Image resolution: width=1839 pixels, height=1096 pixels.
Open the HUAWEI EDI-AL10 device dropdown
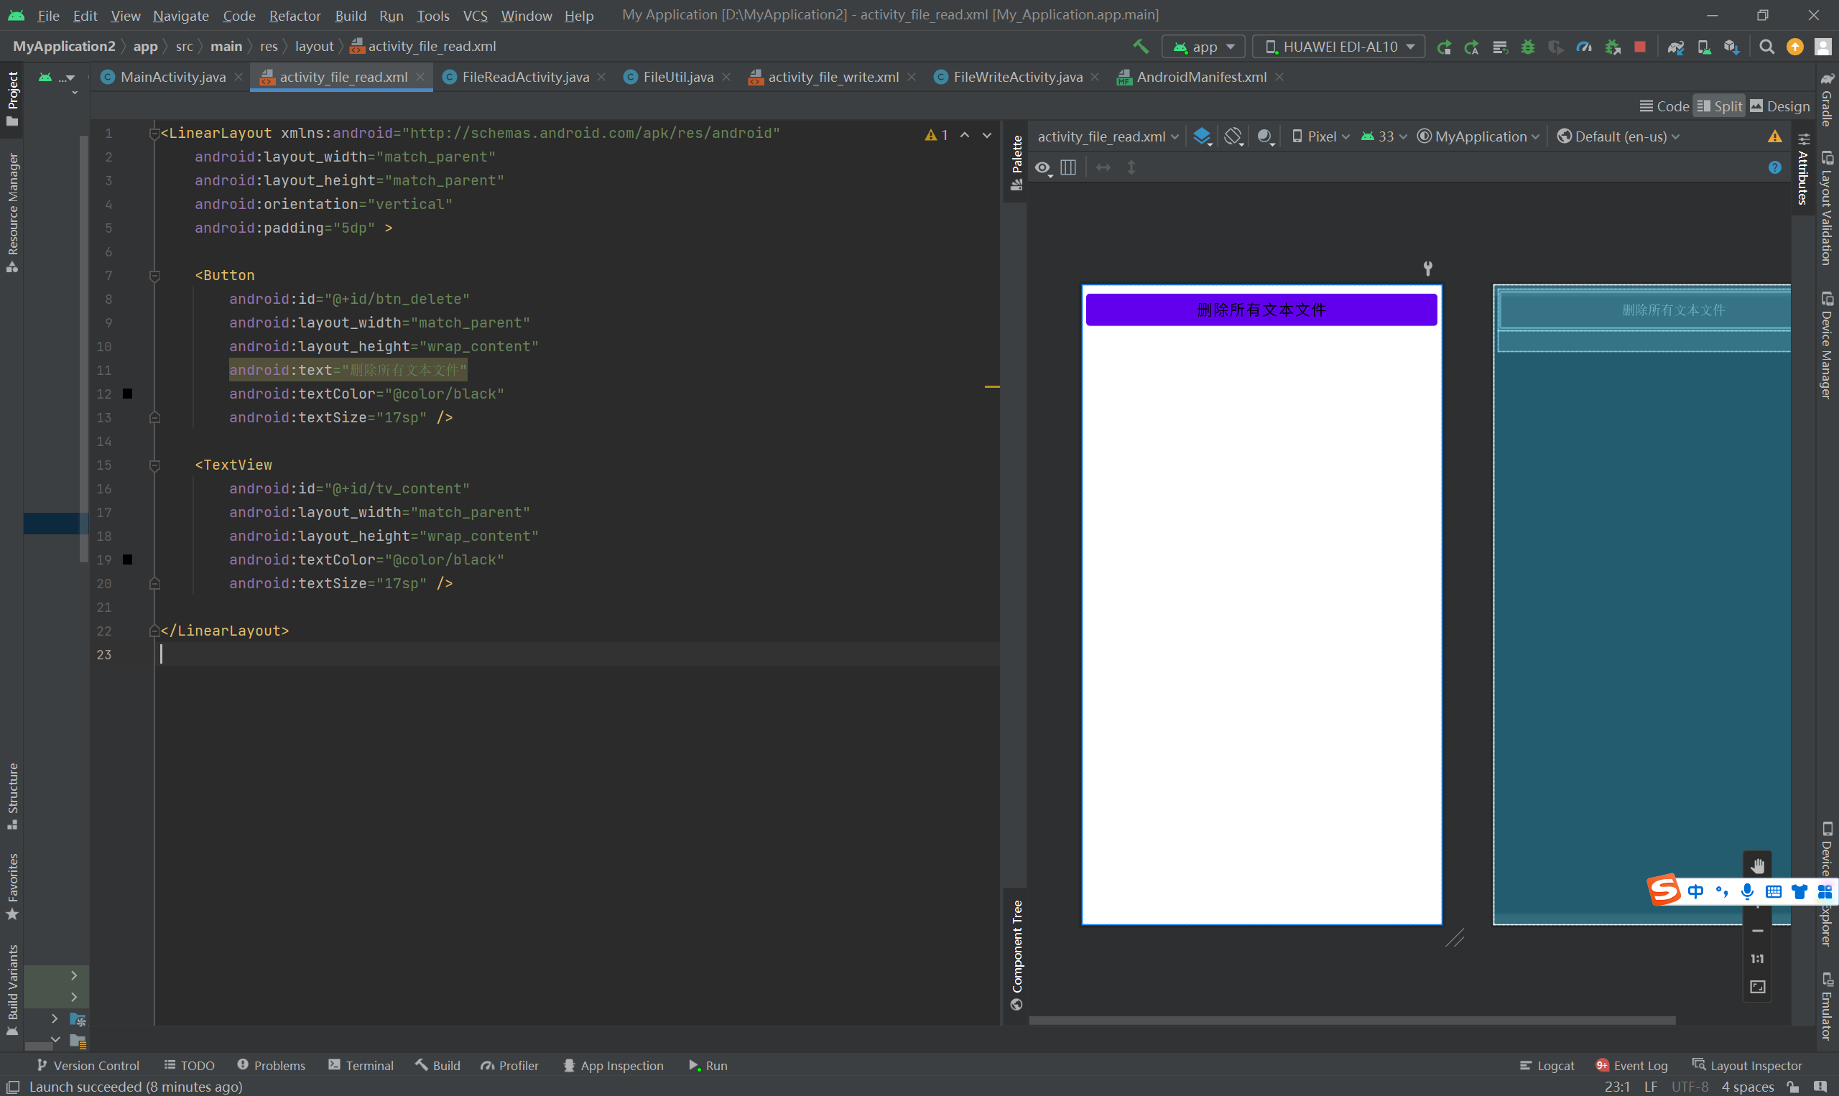tap(1340, 47)
